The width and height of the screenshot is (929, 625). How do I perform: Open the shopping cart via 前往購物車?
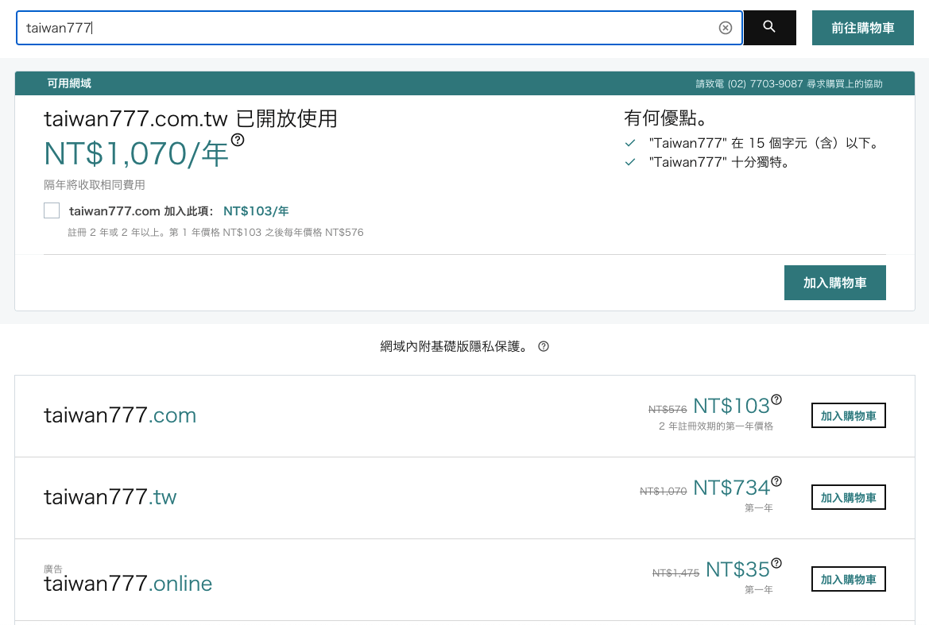click(x=863, y=28)
